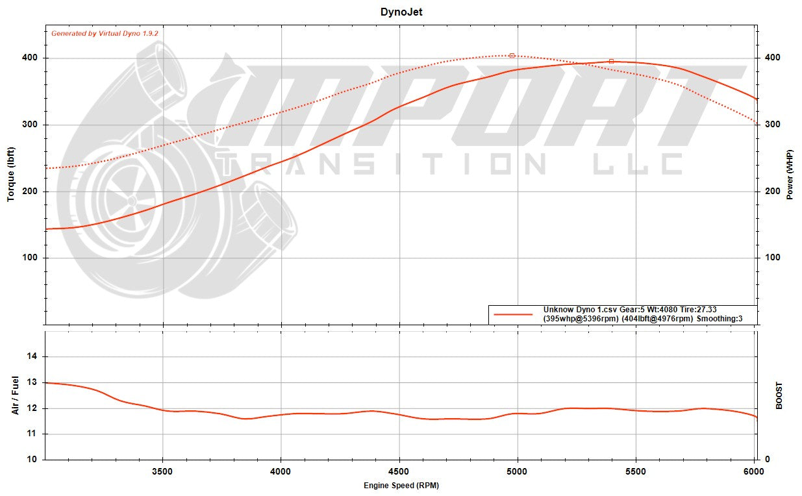Click the Power (WHP) axis label
The height and width of the screenshot is (496, 802).
(790, 175)
